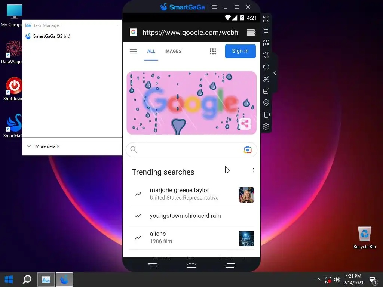The height and width of the screenshot is (287, 383).
Task: Open trending search aliens
Action: (x=191, y=237)
